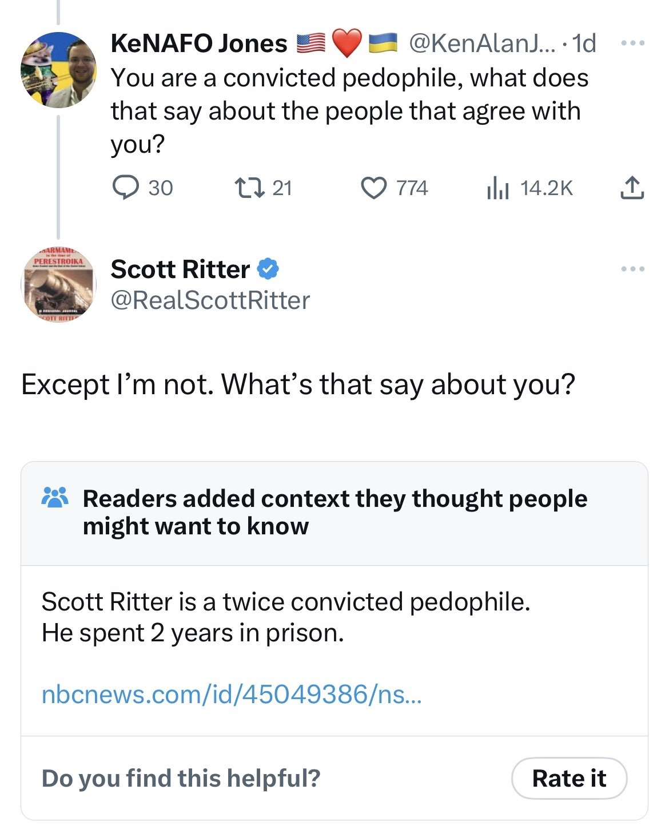
Task: Open Scott Ritter's profile avatar
Action: pos(58,284)
